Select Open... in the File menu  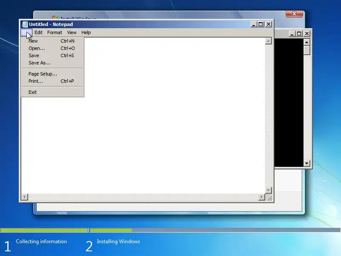pos(52,48)
